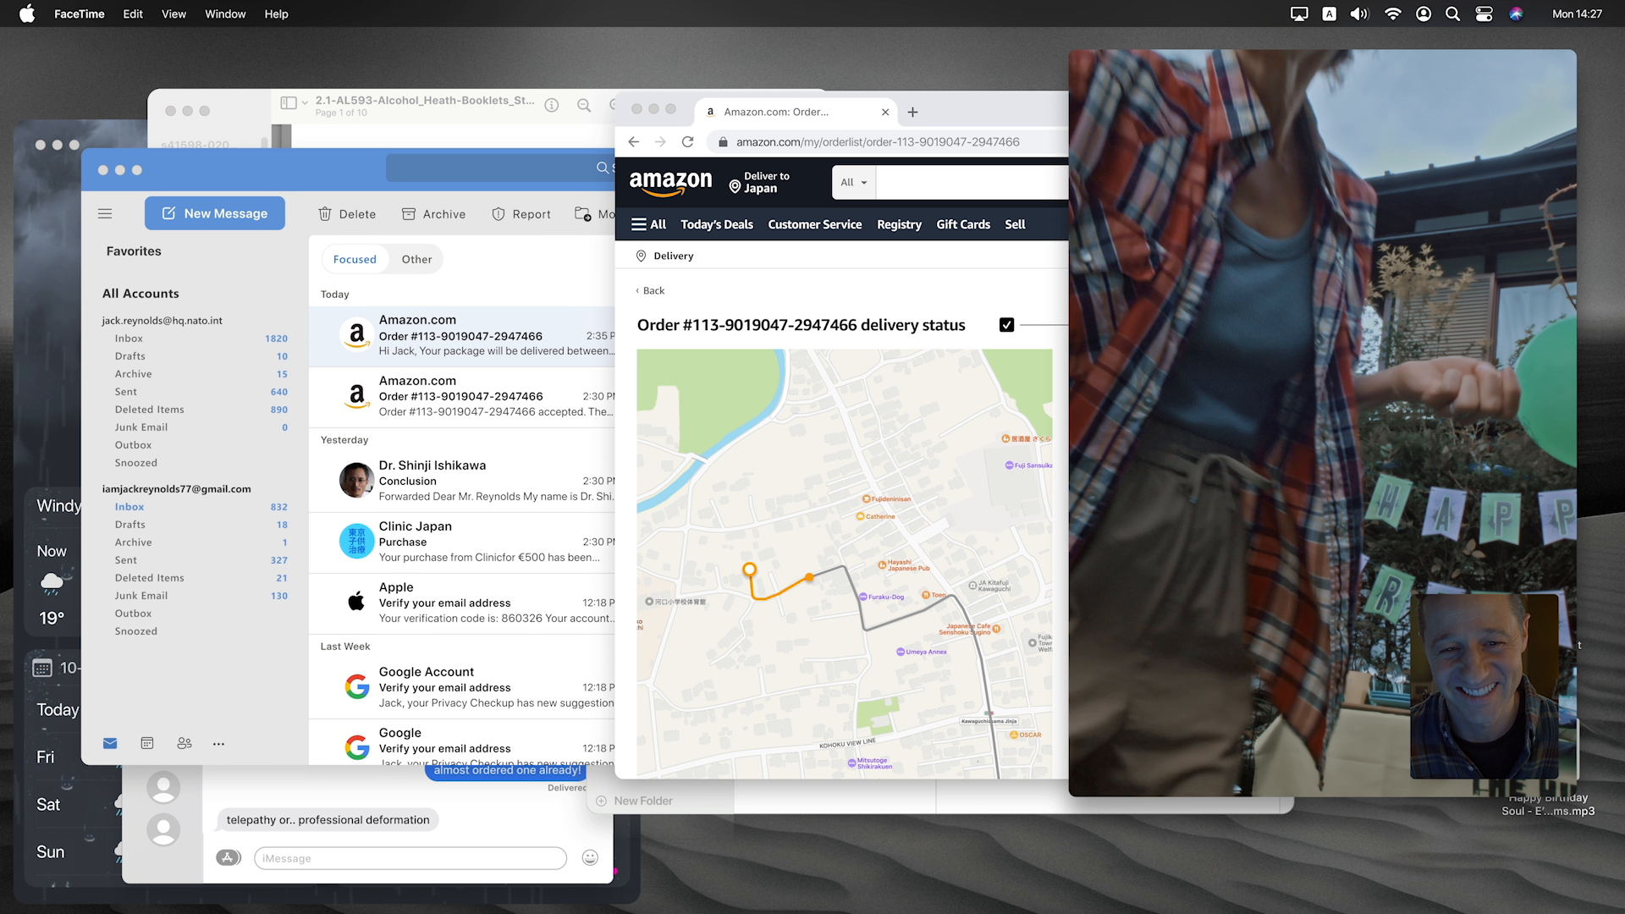The image size is (1625, 914).
Task: Click the orange delivery destination marker on map
Action: (x=749, y=570)
